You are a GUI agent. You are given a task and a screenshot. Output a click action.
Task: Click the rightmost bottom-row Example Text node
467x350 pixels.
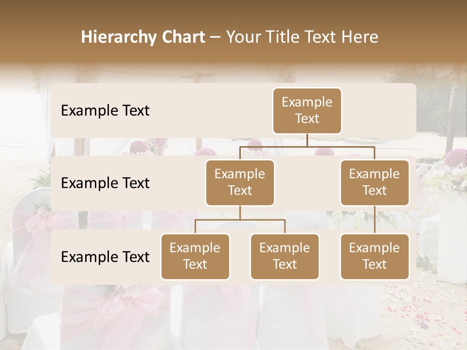pos(375,257)
